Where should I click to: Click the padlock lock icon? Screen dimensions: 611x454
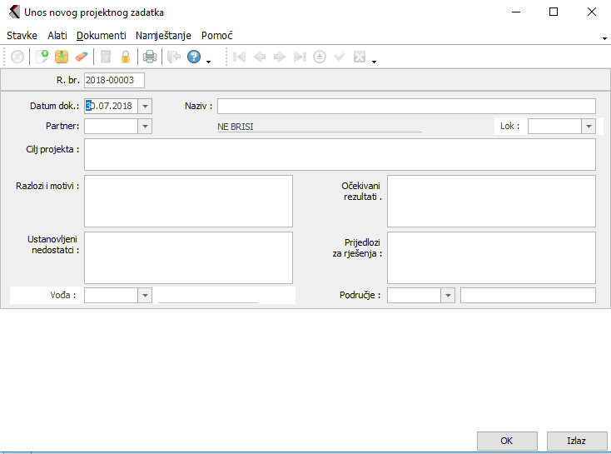126,57
